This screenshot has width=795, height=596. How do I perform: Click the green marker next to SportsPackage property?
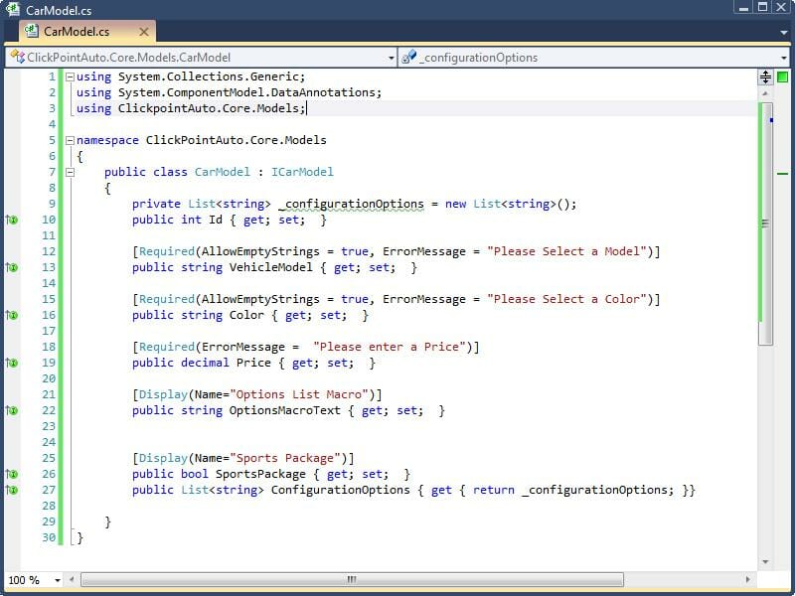pyautogui.click(x=12, y=474)
